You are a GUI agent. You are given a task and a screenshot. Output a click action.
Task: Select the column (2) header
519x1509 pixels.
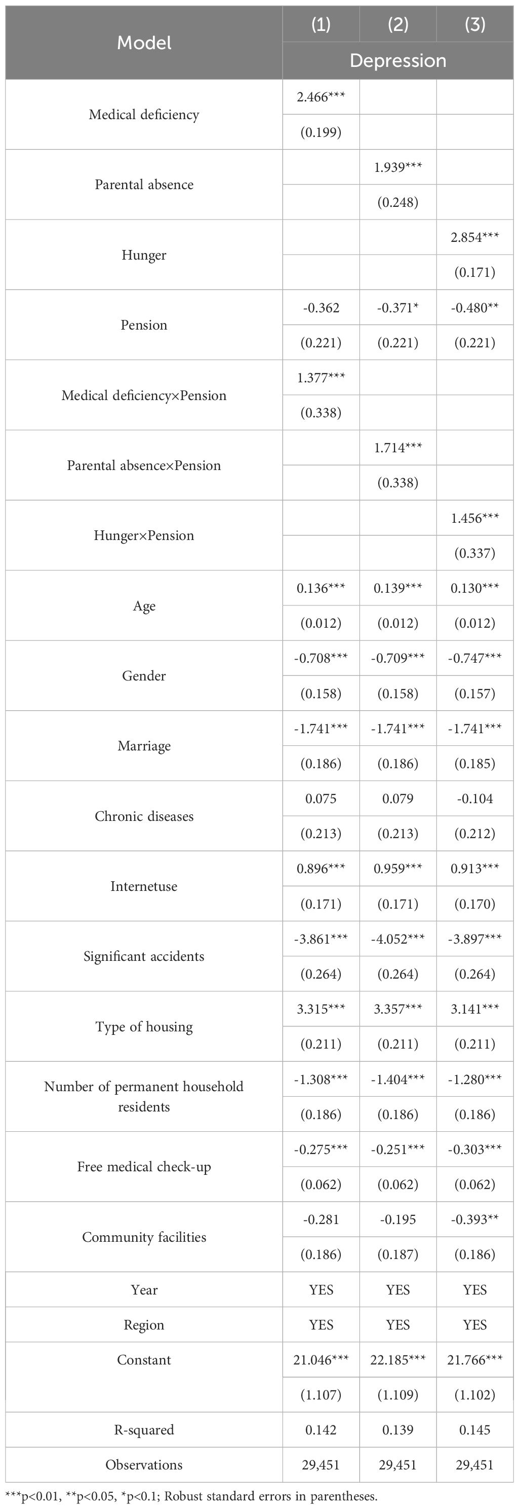[x=398, y=25]
